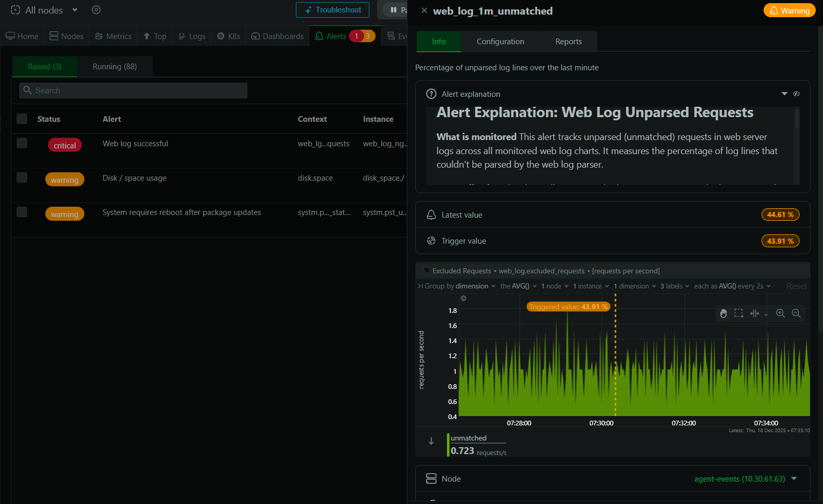Click the pause playback icon

click(394, 10)
